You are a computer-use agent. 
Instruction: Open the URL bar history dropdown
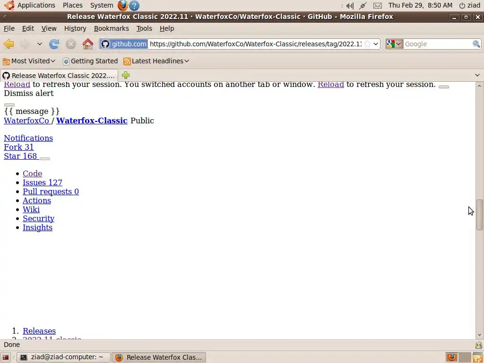[376, 44]
